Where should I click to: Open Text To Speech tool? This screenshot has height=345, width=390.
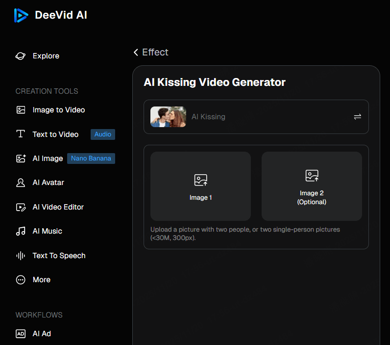pos(59,256)
